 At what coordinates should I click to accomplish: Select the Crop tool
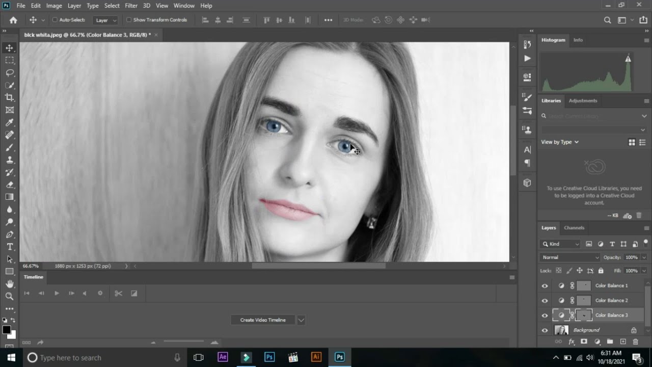click(9, 97)
